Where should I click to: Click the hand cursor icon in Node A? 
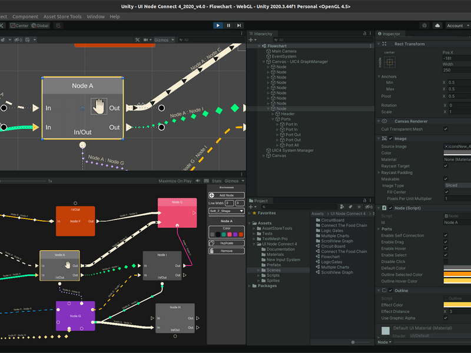click(98, 106)
